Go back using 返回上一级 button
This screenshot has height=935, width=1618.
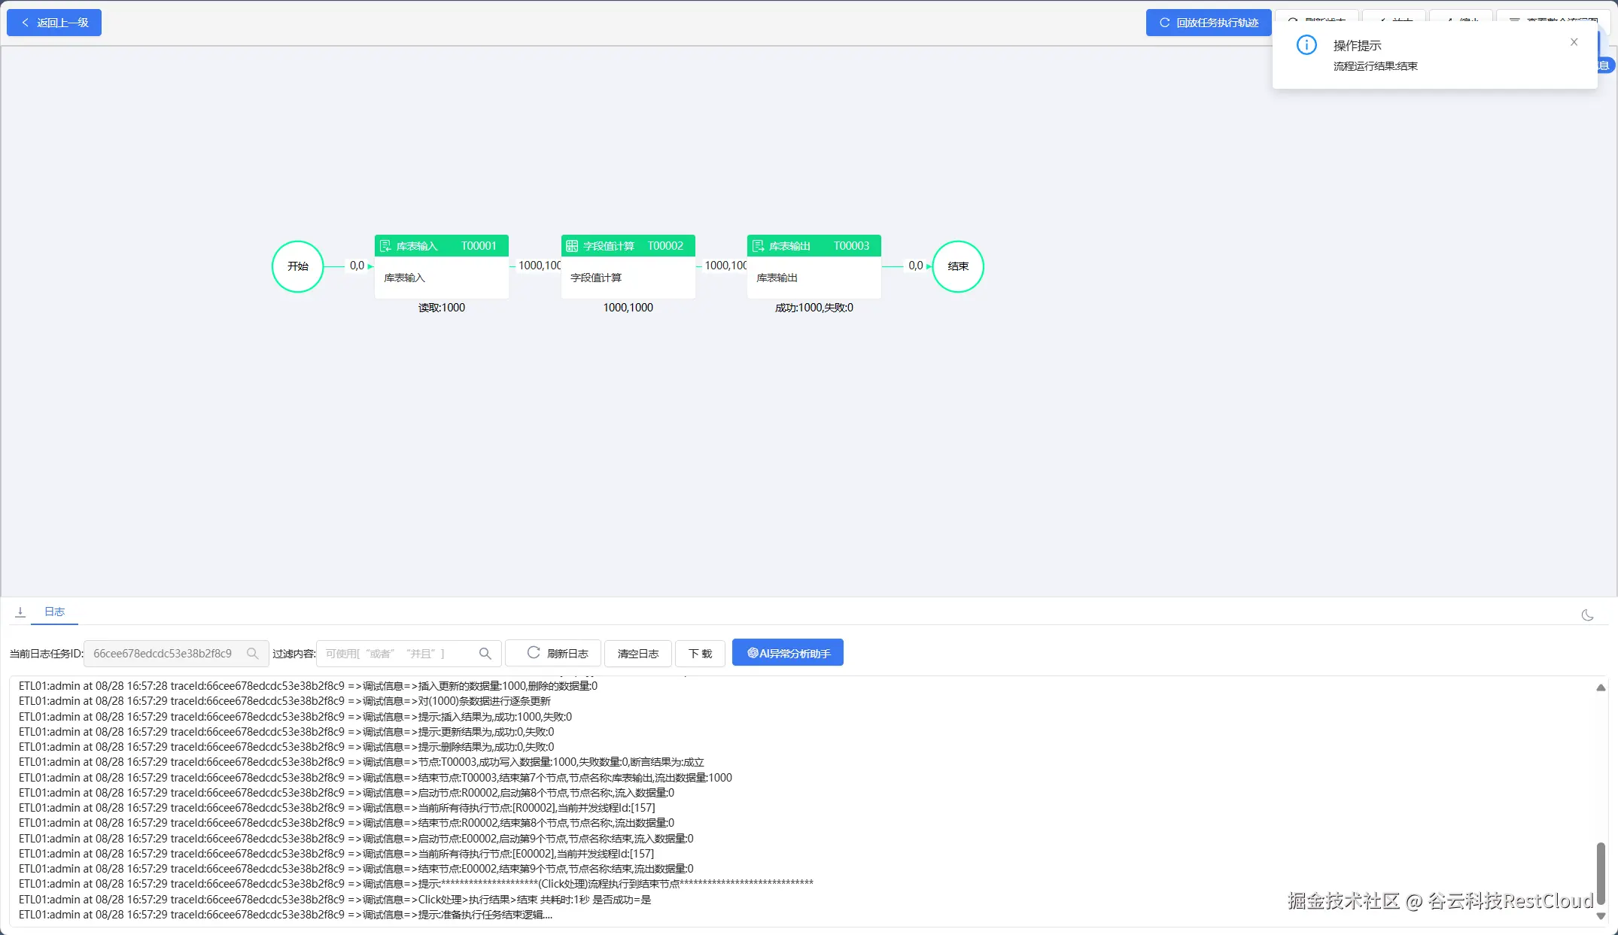tap(54, 23)
